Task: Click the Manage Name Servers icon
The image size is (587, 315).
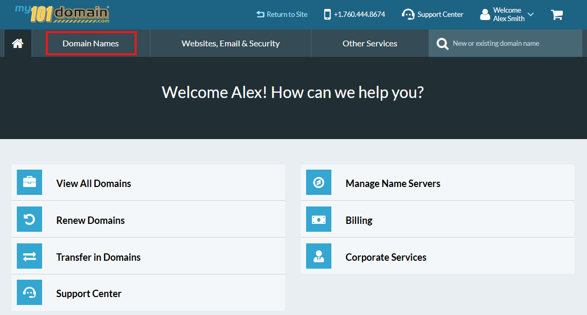Action: pos(318,182)
